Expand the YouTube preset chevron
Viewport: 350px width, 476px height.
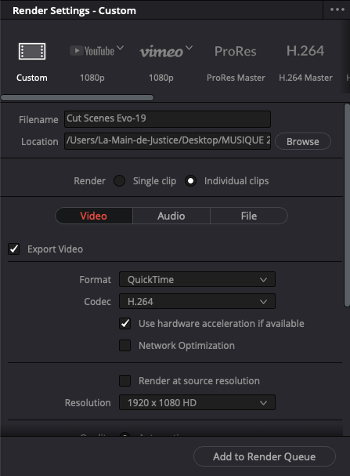coord(121,48)
